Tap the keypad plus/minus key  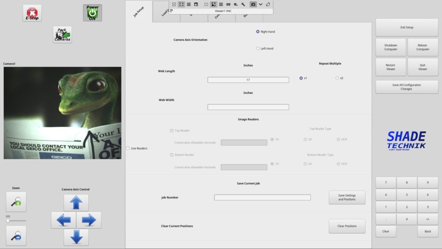point(428,219)
